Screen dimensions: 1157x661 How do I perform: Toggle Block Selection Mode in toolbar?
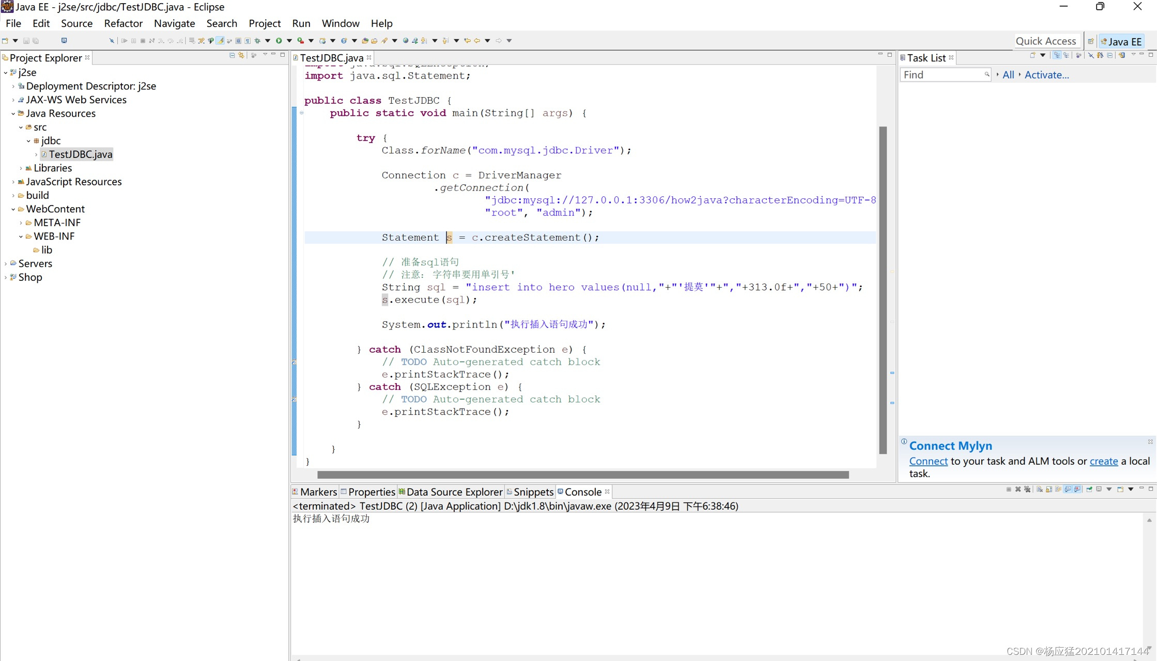click(x=238, y=41)
